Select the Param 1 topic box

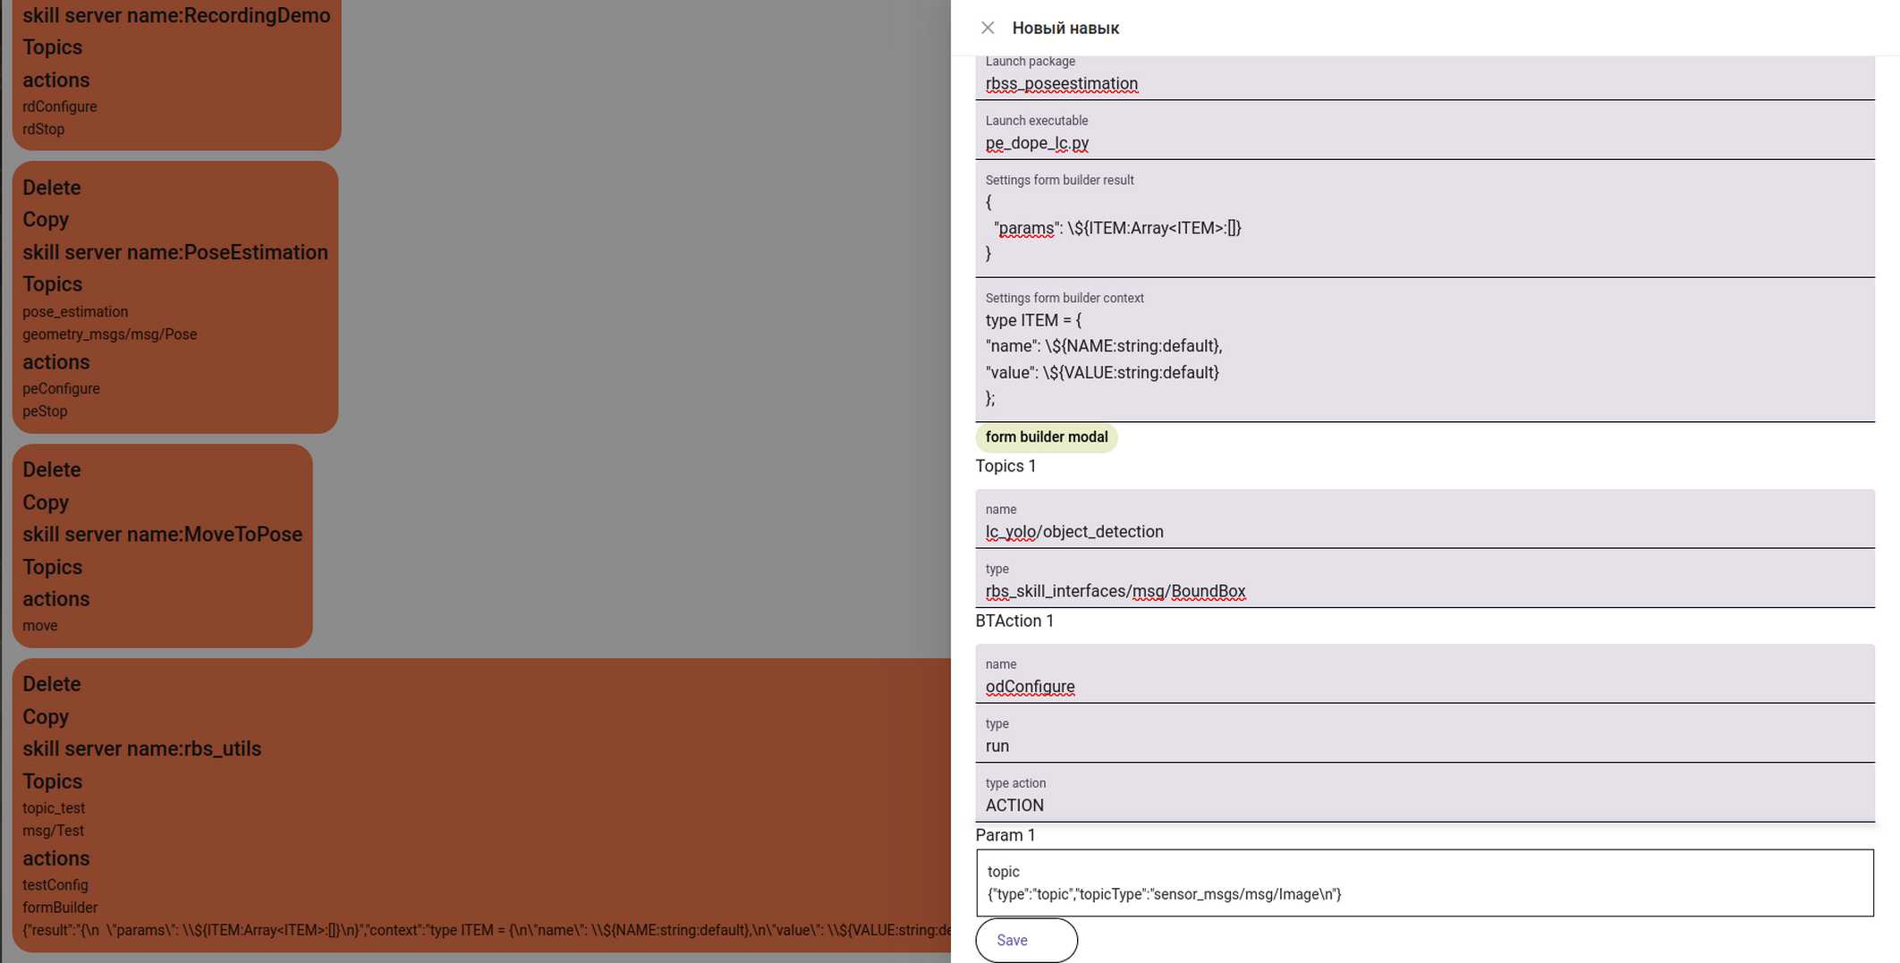[x=1423, y=883]
